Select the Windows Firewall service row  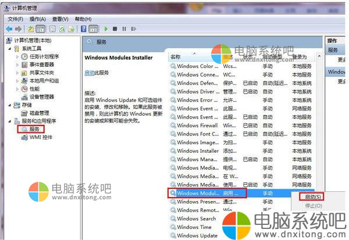point(198,125)
